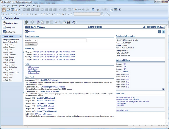Click the checkmark toolbar icon
169x129 pixels.
pyautogui.click(x=59, y=10)
